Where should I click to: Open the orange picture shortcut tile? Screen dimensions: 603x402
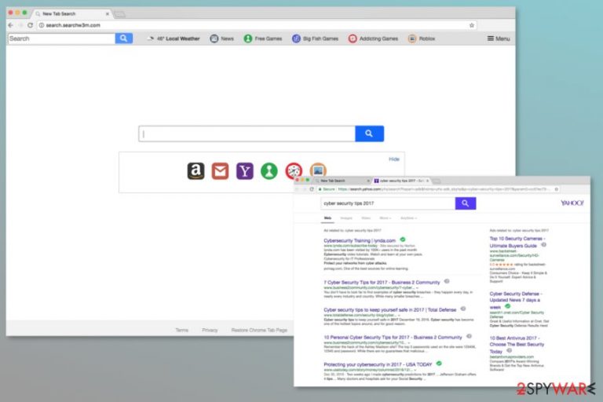coord(318,170)
